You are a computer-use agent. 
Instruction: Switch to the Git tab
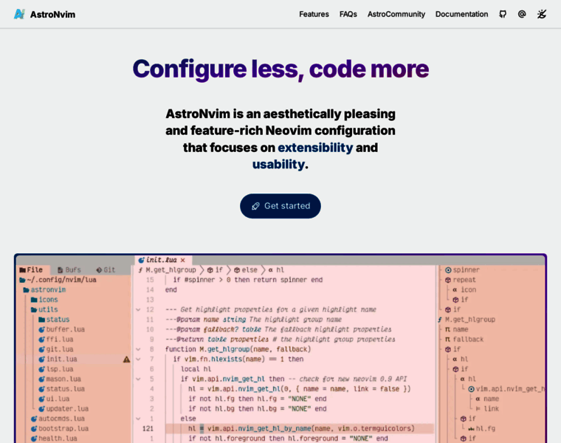pos(106,269)
